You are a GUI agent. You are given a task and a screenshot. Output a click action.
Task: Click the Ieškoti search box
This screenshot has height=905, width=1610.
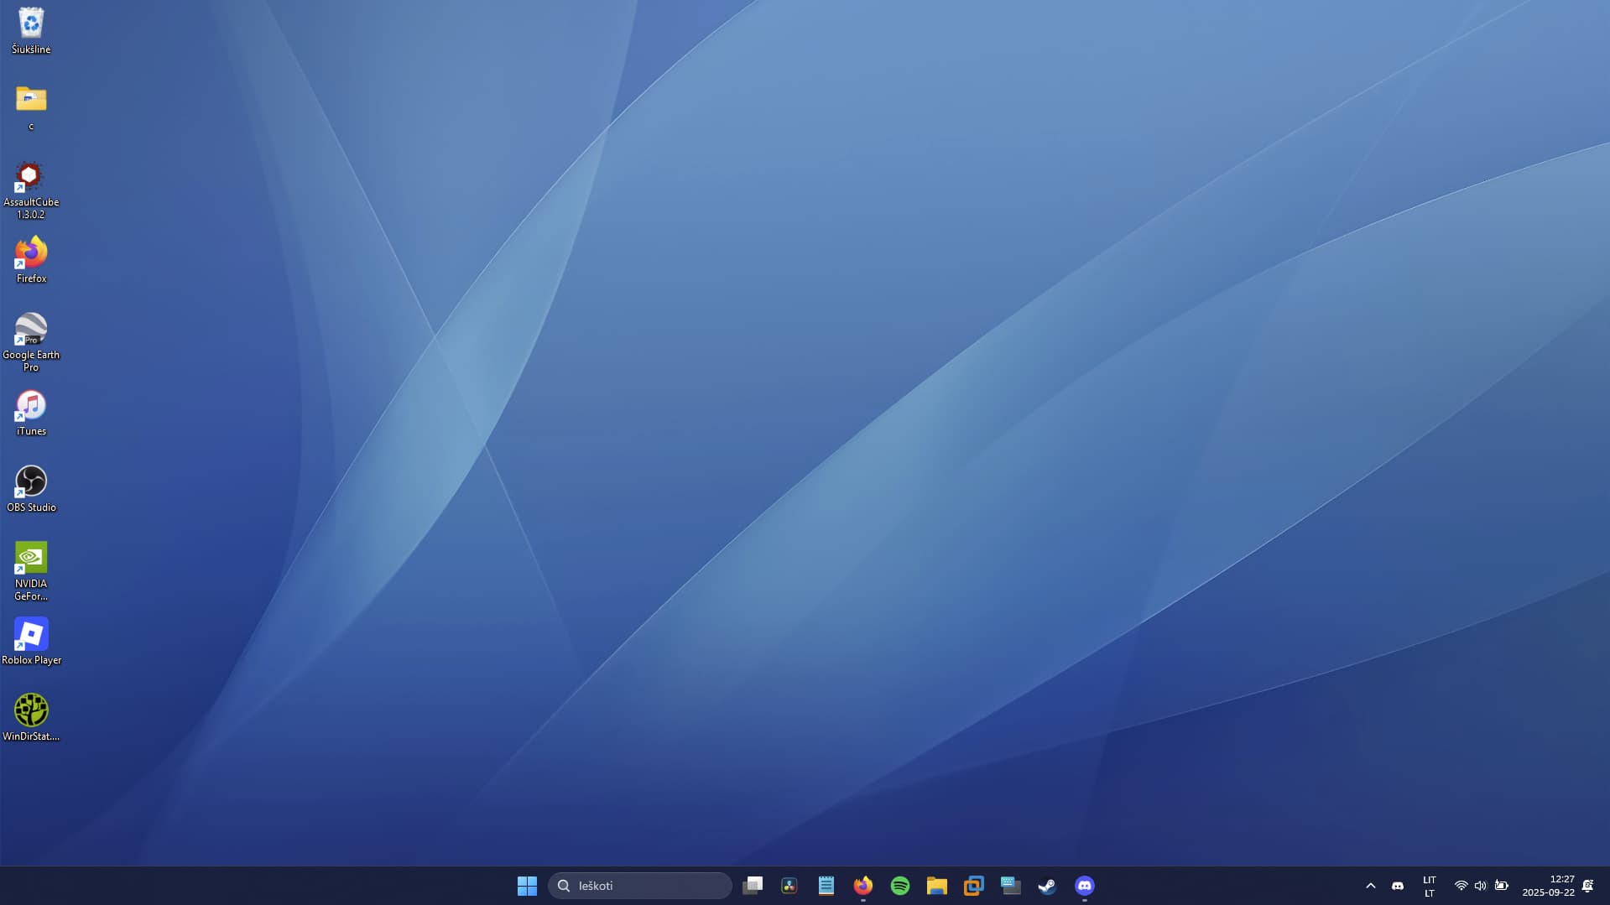(x=640, y=886)
